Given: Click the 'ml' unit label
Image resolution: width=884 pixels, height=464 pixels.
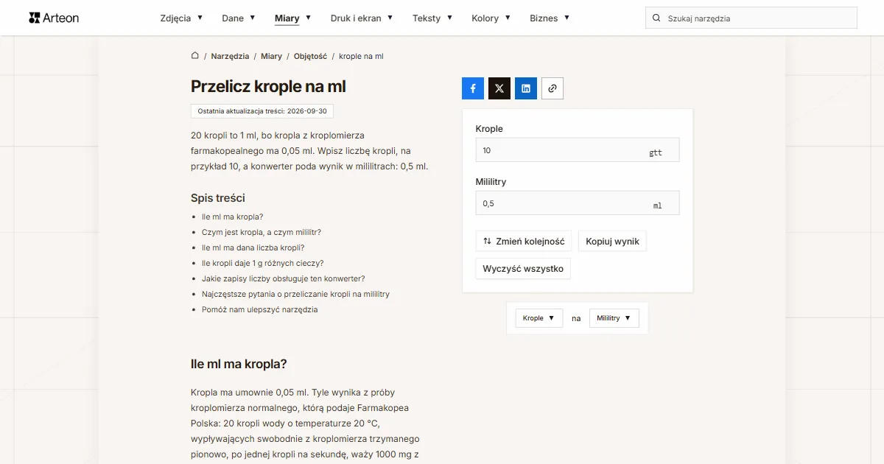Looking at the screenshot, I should [x=658, y=205].
